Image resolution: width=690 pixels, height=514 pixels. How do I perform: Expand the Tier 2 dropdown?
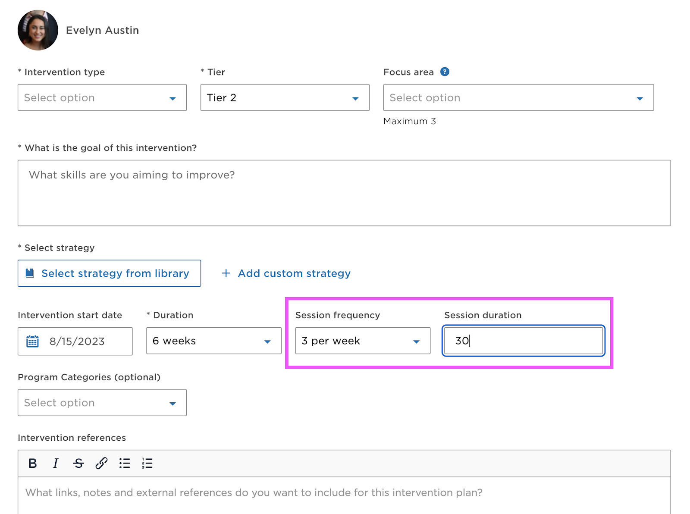285,98
